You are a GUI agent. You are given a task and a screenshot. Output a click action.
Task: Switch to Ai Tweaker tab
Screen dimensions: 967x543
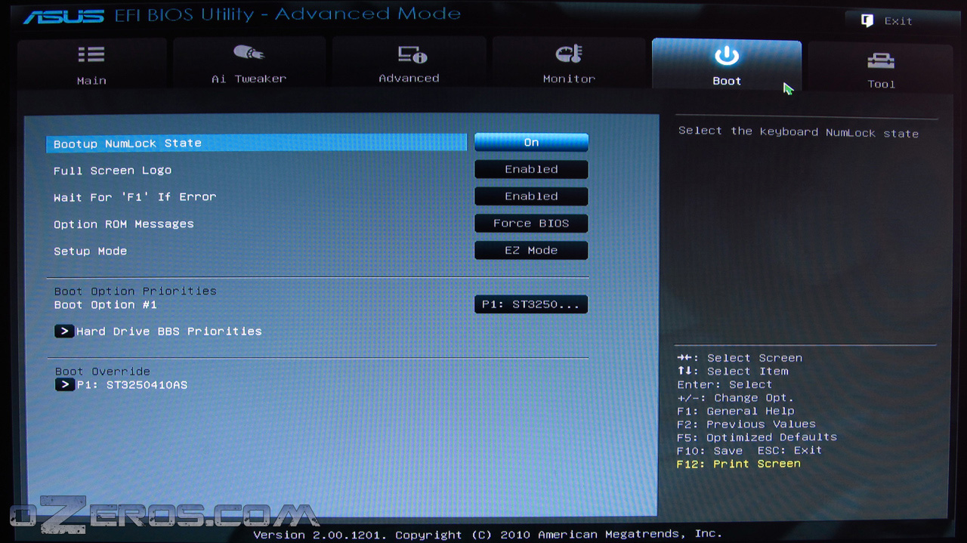click(x=249, y=63)
